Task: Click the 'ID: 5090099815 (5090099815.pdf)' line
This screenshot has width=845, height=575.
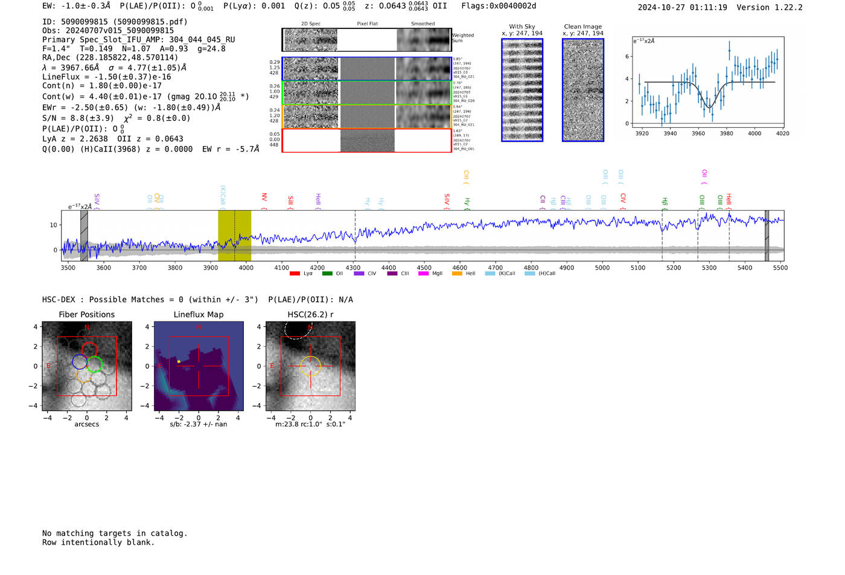Action: point(115,22)
